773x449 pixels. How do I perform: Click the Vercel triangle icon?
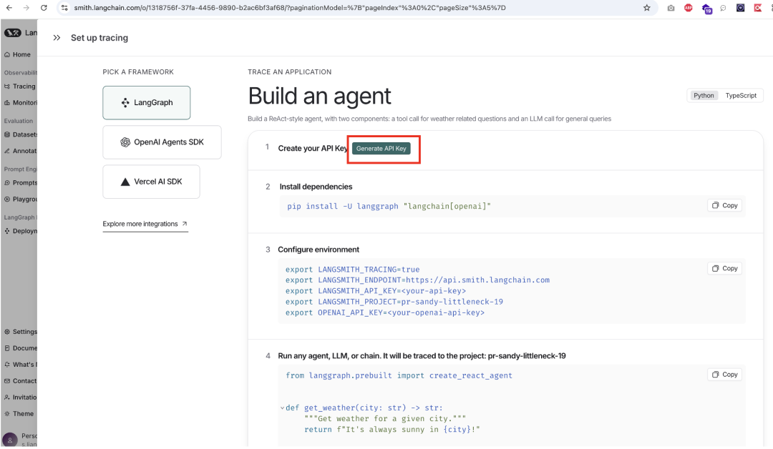tap(125, 182)
